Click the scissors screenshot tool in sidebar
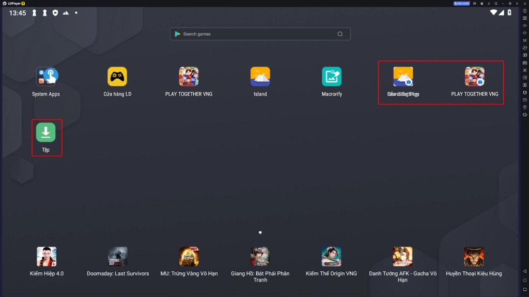Image resolution: width=529 pixels, height=297 pixels. point(525,70)
